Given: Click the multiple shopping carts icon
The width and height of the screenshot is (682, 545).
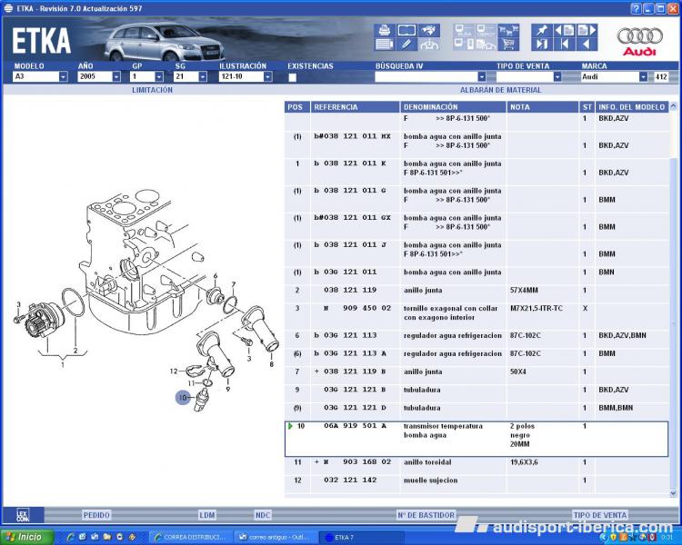Looking at the screenshot, I should pos(508,30).
